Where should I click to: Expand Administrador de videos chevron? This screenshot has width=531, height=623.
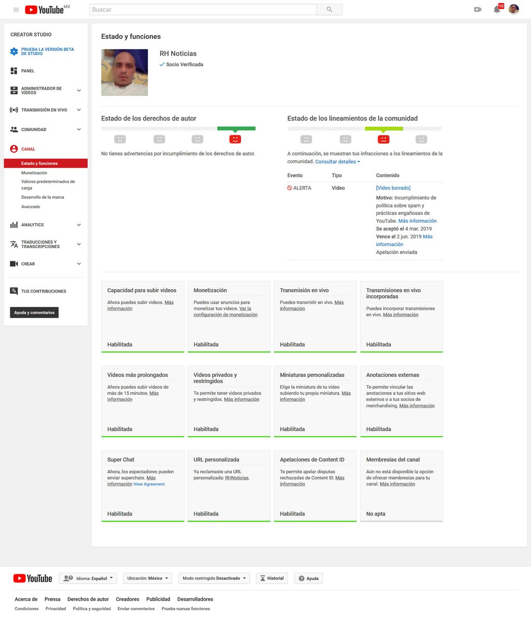pos(79,90)
